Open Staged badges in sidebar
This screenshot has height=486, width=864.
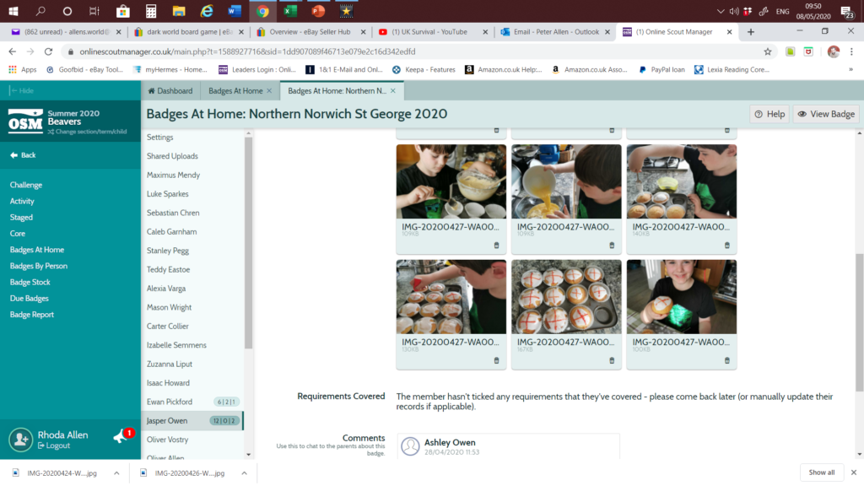tap(21, 218)
